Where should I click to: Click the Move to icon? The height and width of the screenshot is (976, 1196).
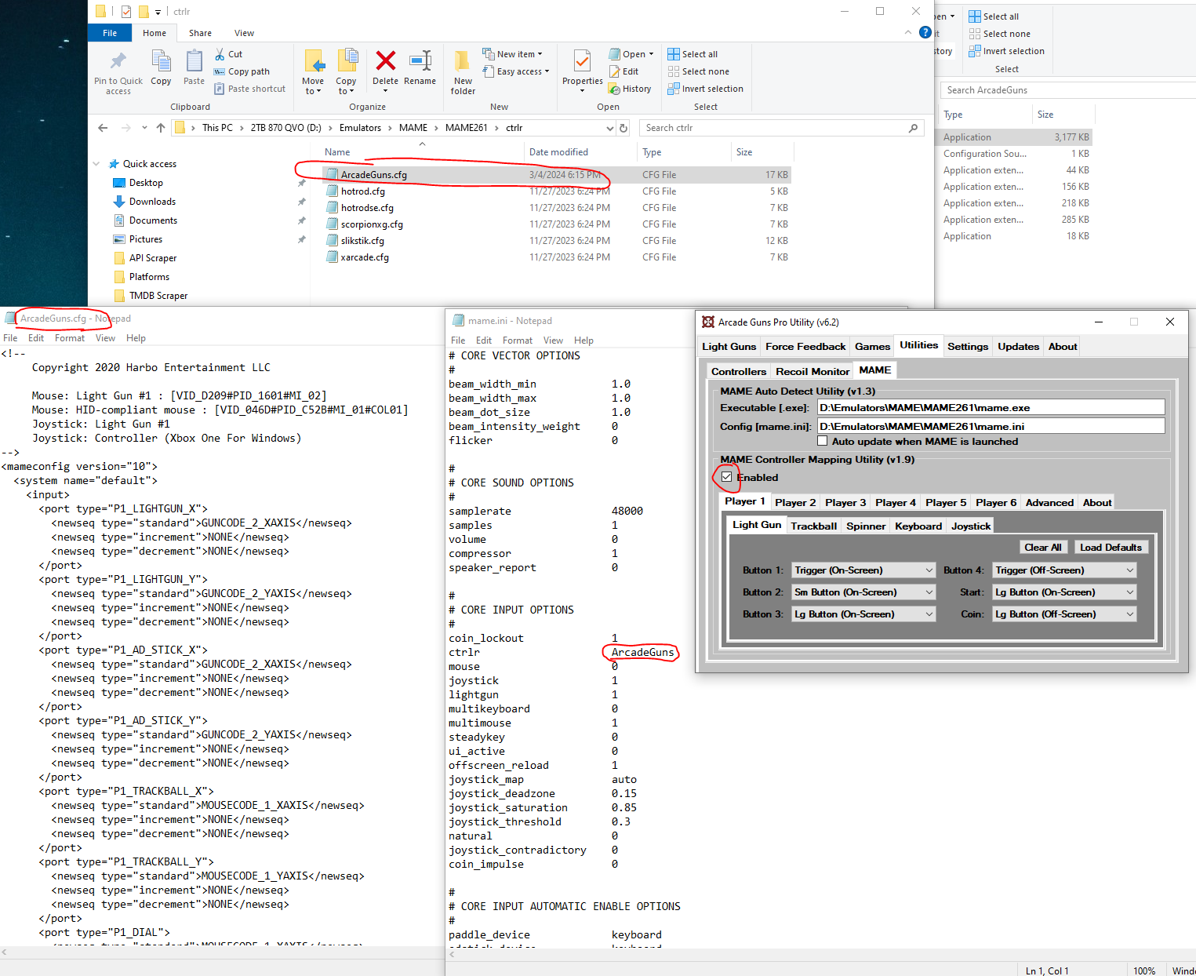click(314, 61)
